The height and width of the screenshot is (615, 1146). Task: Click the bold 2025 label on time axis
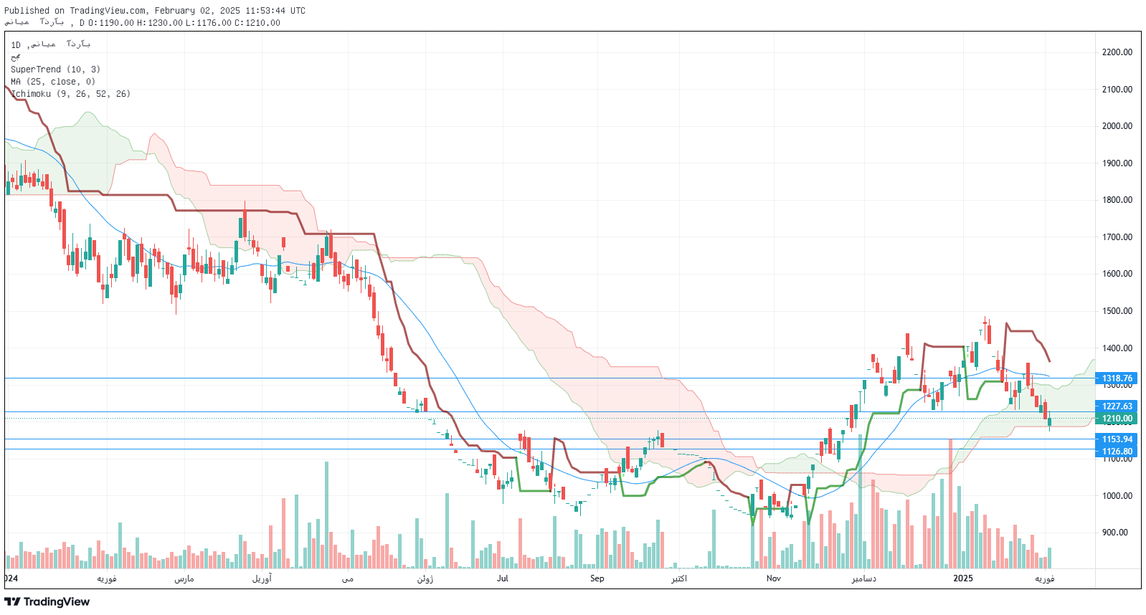pyautogui.click(x=963, y=578)
